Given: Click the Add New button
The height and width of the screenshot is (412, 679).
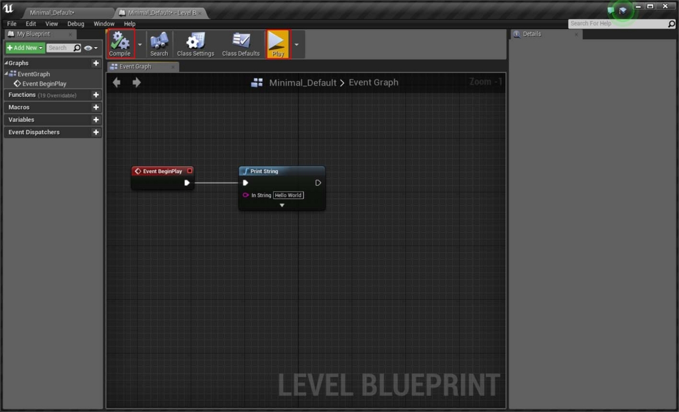Looking at the screenshot, I should 25,48.
